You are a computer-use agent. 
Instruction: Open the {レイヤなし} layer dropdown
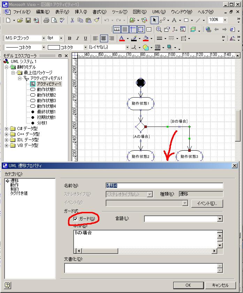[x=128, y=48]
